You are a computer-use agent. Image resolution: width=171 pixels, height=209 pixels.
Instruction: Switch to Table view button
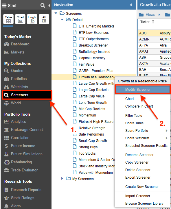(x=8, y=19)
